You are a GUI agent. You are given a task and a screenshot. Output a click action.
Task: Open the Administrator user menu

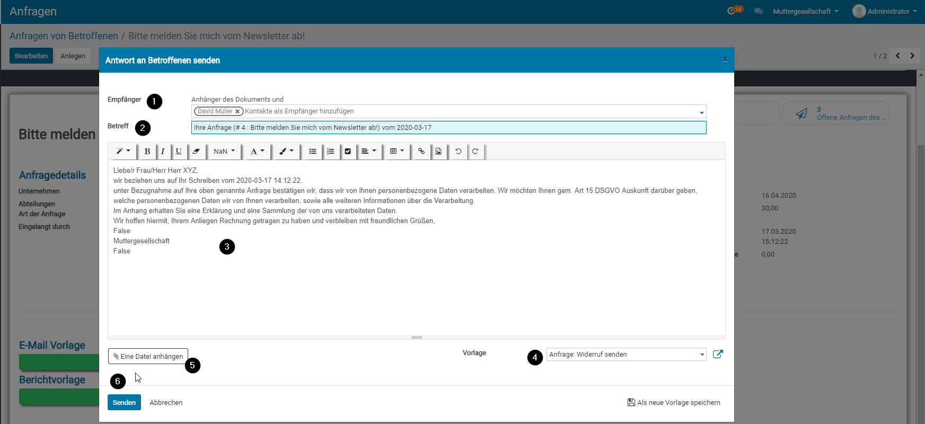(885, 11)
